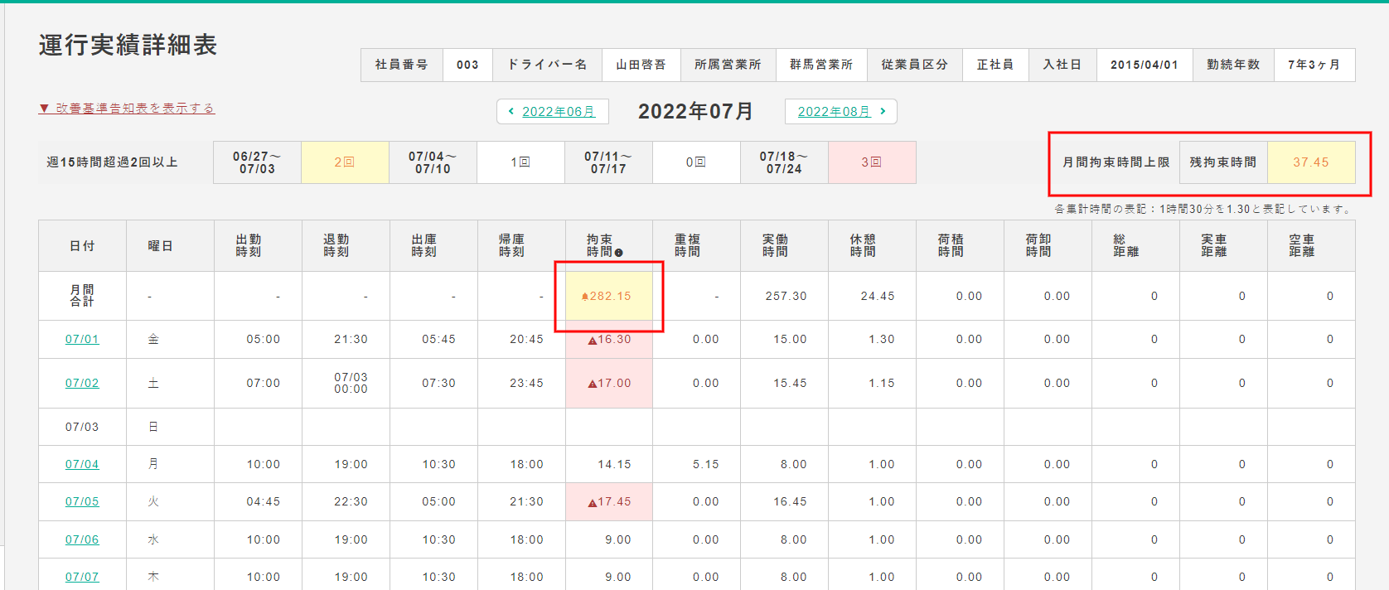The image size is (1389, 590).
Task: Click the info icon beside 拘束時間 header
Action: (x=619, y=253)
